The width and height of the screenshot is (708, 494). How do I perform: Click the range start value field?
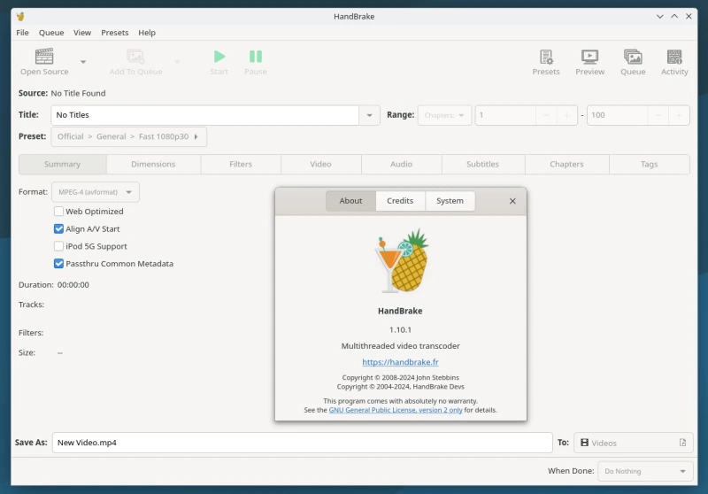[x=505, y=115]
